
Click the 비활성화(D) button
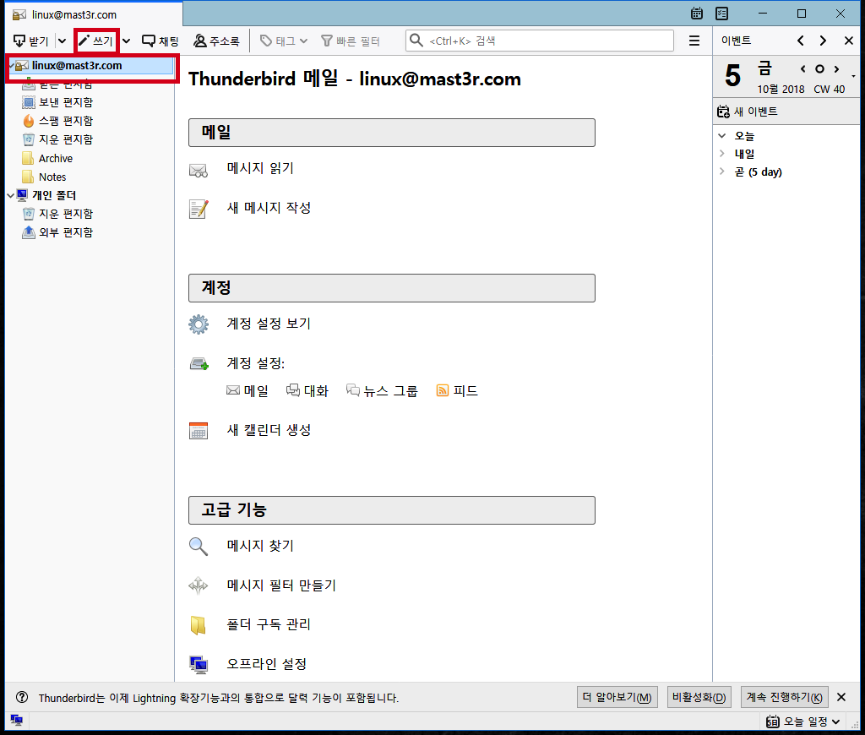699,698
